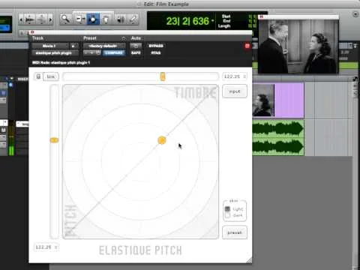Open the top-right 122.25 value dropdown
Image resolution: width=360 pixels, height=270 pixels.
tap(235, 76)
